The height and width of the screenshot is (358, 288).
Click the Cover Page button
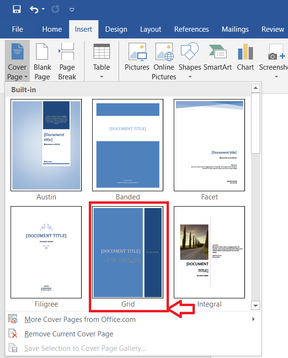17,61
